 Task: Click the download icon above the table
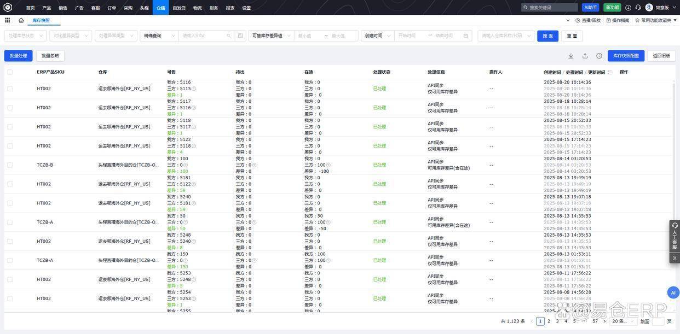[x=571, y=56]
